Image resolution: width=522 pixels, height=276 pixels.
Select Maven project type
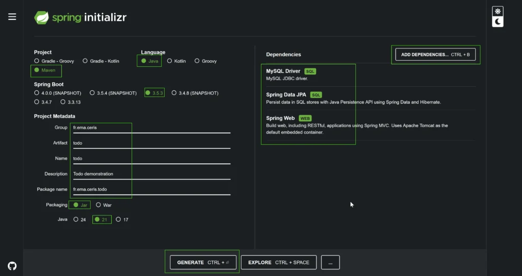click(x=45, y=70)
